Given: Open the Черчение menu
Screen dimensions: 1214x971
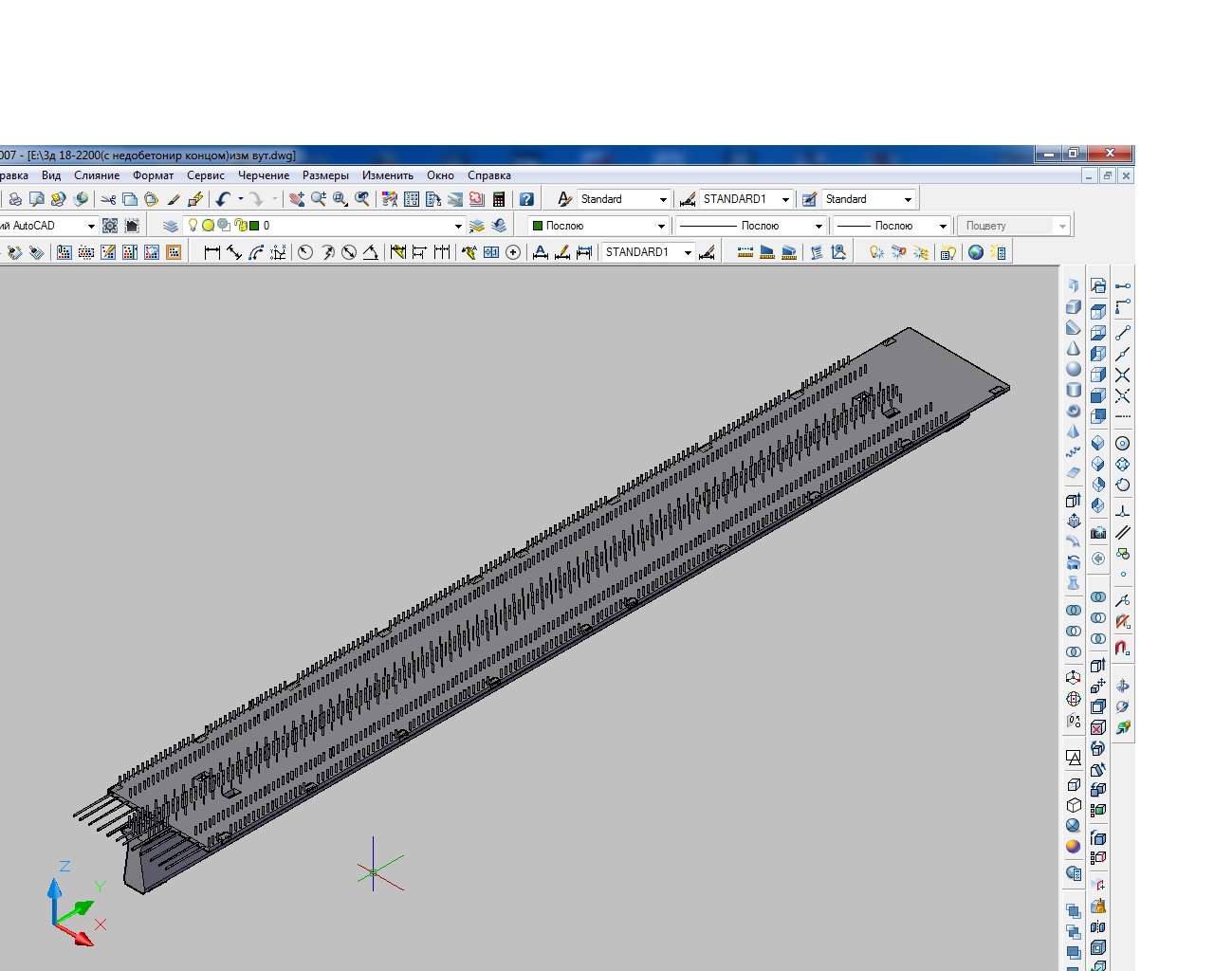Looking at the screenshot, I should pyautogui.click(x=264, y=175).
